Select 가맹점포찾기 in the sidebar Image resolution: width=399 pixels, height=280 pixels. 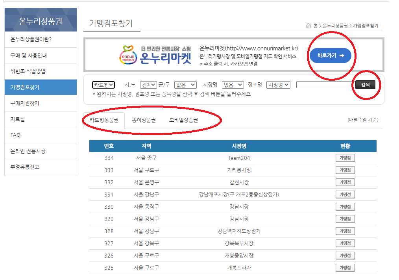click(41, 87)
